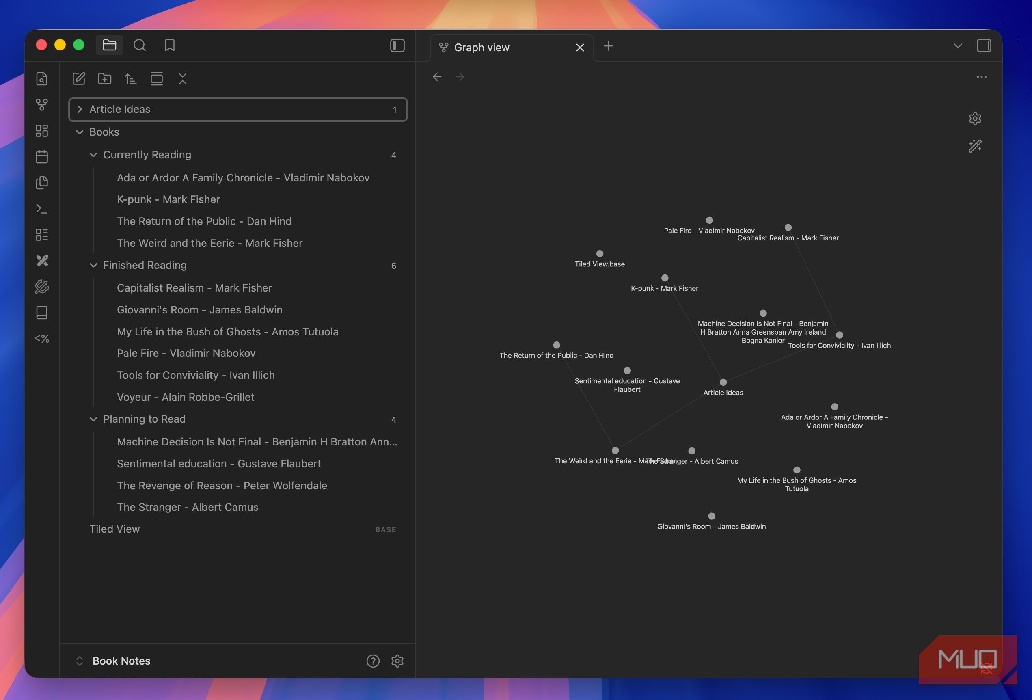The height and width of the screenshot is (700, 1032).
Task: Click the ribbon icon above the book icon
Action: [x=42, y=287]
